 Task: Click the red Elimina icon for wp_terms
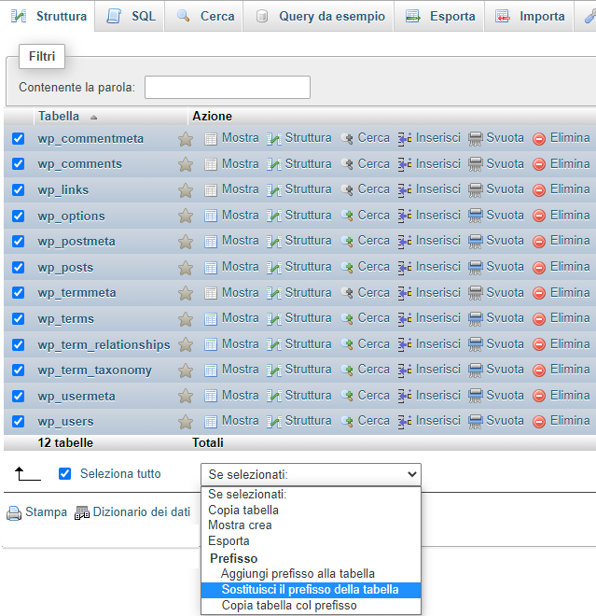click(539, 318)
